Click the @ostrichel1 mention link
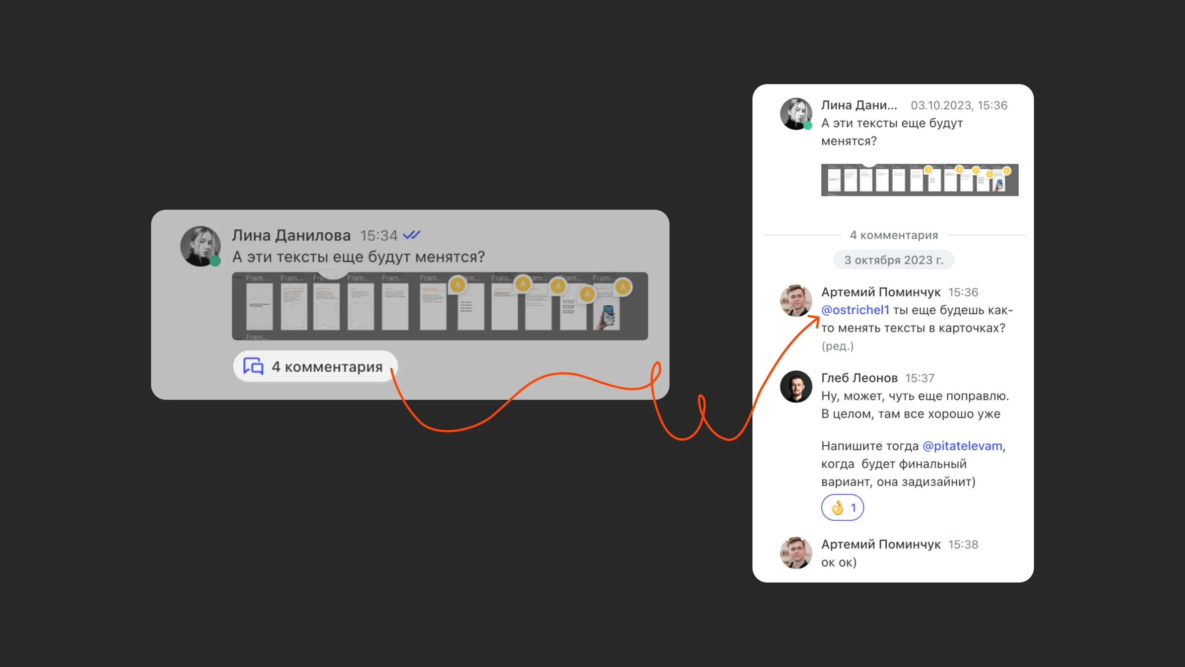The width and height of the screenshot is (1185, 667). pos(855,310)
